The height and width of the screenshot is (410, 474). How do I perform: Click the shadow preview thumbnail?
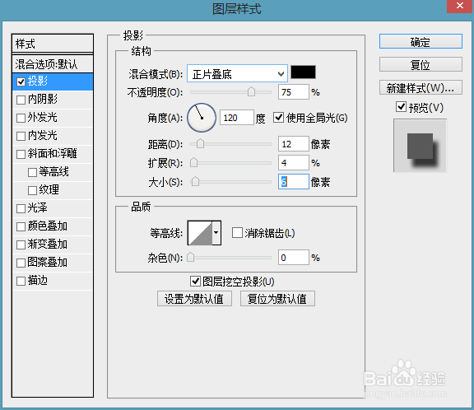point(421,146)
